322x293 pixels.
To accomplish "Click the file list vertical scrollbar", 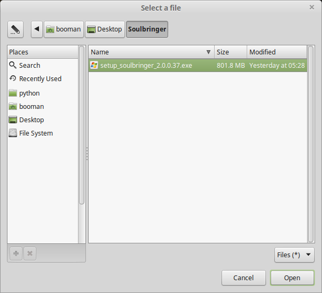I will [311, 144].
